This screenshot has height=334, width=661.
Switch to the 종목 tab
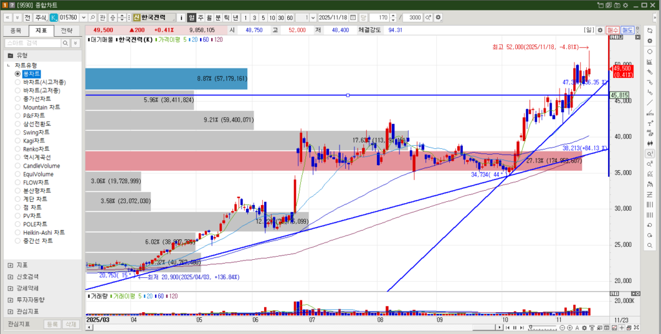pyautogui.click(x=15, y=30)
